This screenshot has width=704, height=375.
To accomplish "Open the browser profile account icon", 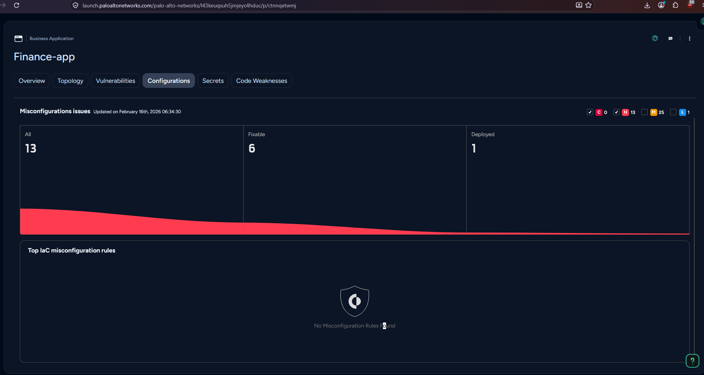I will [661, 5].
